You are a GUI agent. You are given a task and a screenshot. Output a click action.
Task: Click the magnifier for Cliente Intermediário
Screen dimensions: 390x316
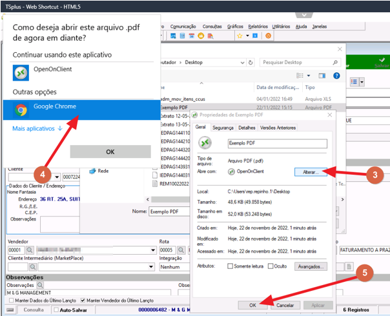32,267
